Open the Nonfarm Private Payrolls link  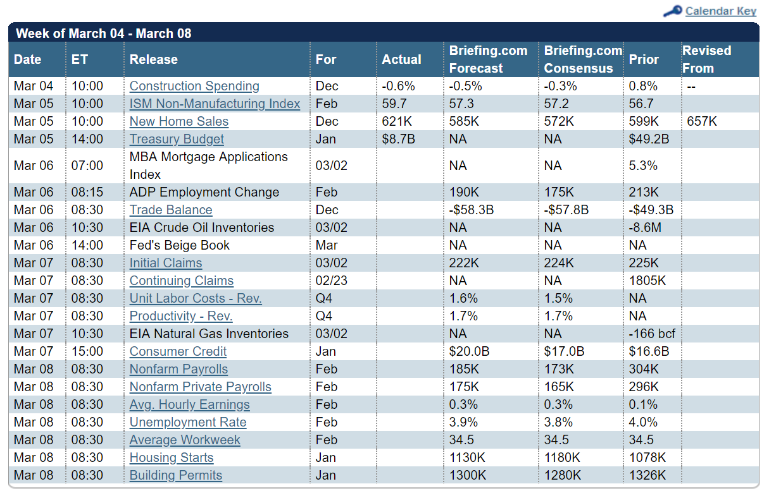click(201, 387)
